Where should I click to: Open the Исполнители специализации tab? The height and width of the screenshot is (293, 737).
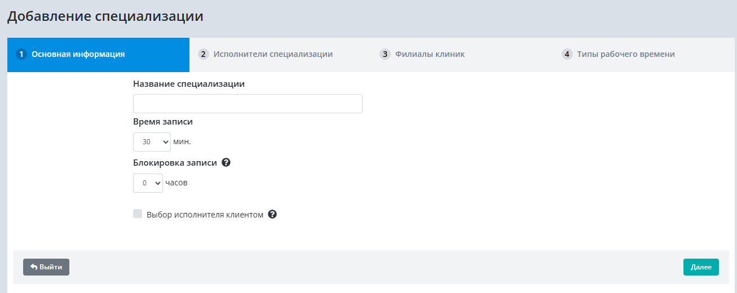pos(273,55)
